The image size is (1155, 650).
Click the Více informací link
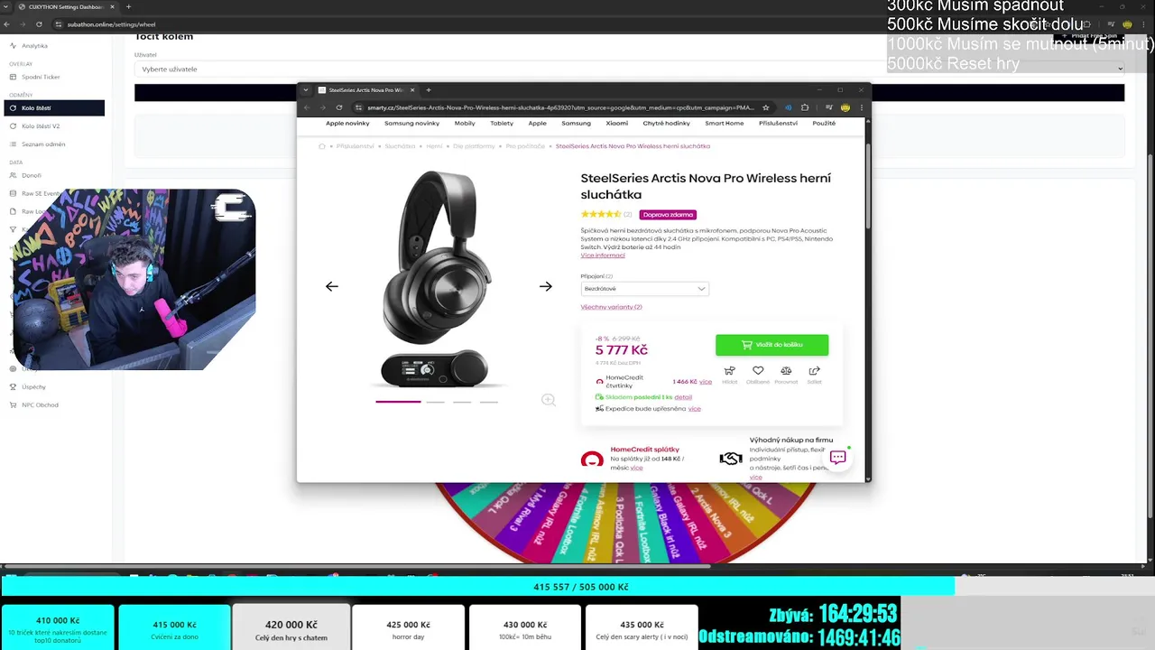pyautogui.click(x=603, y=255)
